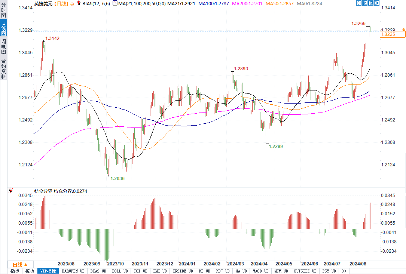Screen dimensions: 406x274
Task: Click the 2024/03 timeline label
Action: 235,264
